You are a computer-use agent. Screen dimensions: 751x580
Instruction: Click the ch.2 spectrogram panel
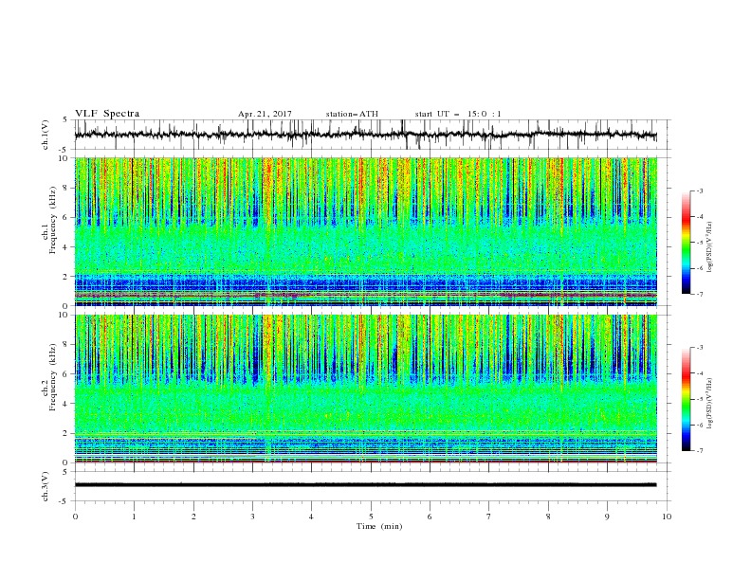(366, 389)
